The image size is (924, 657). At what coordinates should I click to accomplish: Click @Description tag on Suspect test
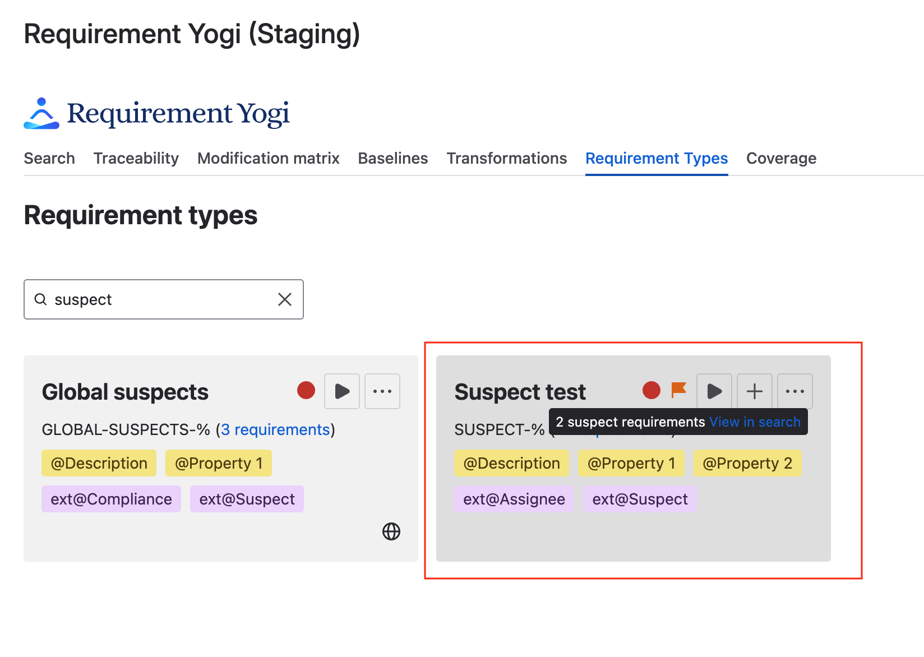click(512, 463)
